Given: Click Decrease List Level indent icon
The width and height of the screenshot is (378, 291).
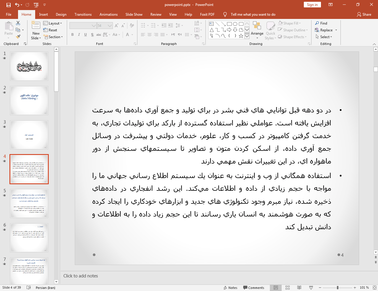Looking at the screenshot, I should (164, 25).
